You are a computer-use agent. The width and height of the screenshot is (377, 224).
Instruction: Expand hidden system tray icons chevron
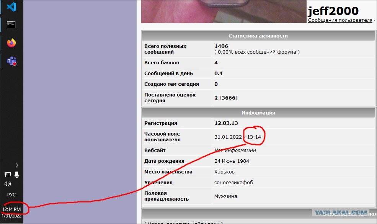click(16, 165)
